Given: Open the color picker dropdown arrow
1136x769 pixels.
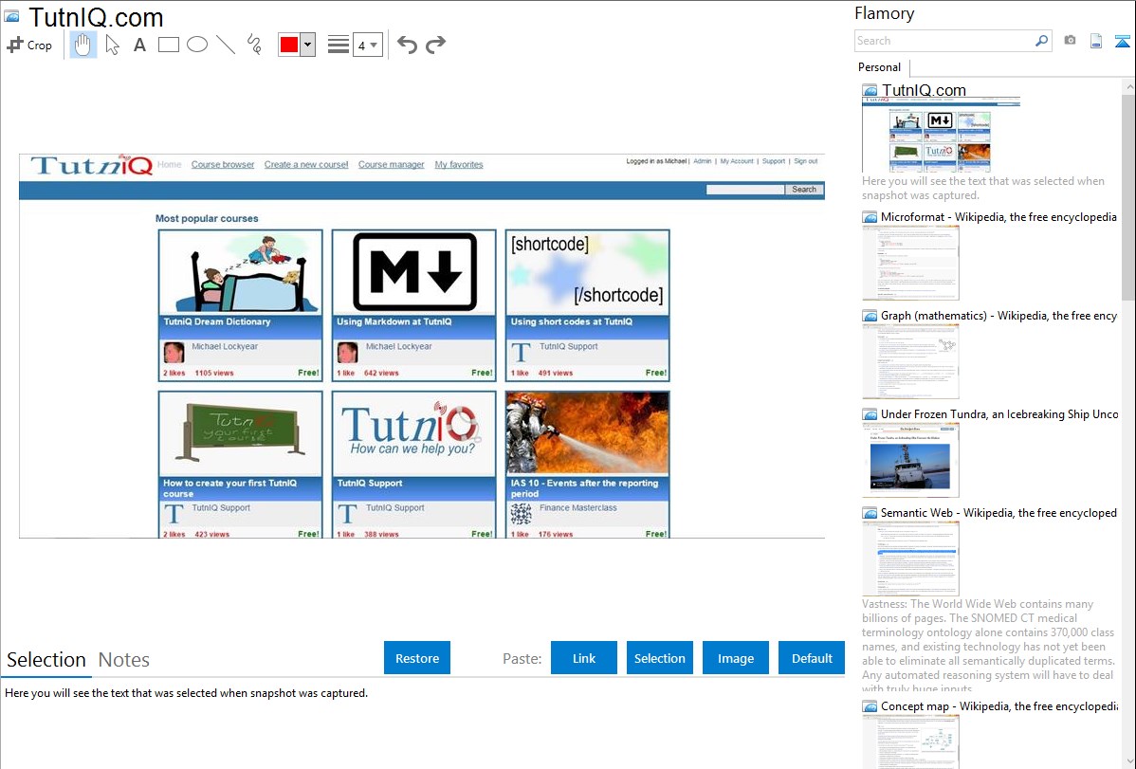Looking at the screenshot, I should coord(307,45).
